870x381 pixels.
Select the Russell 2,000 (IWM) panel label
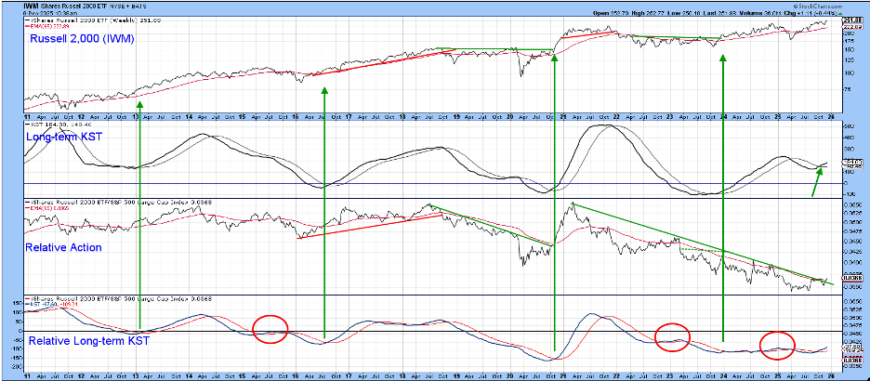[79, 39]
